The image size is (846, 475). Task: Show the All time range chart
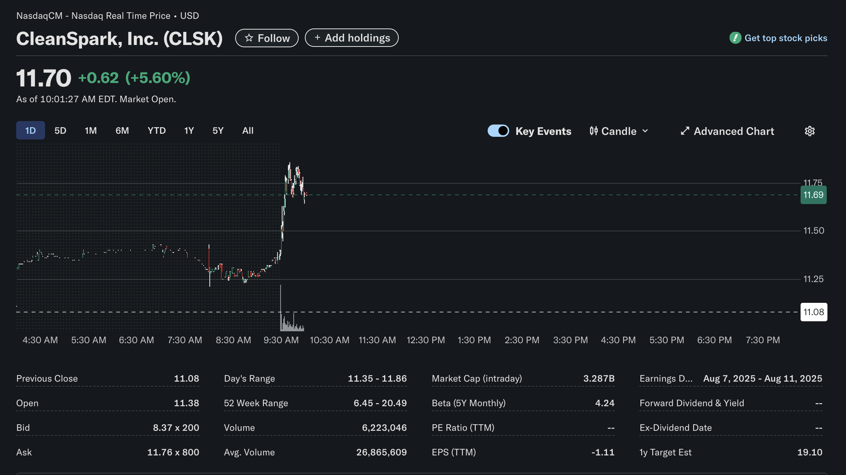(248, 131)
